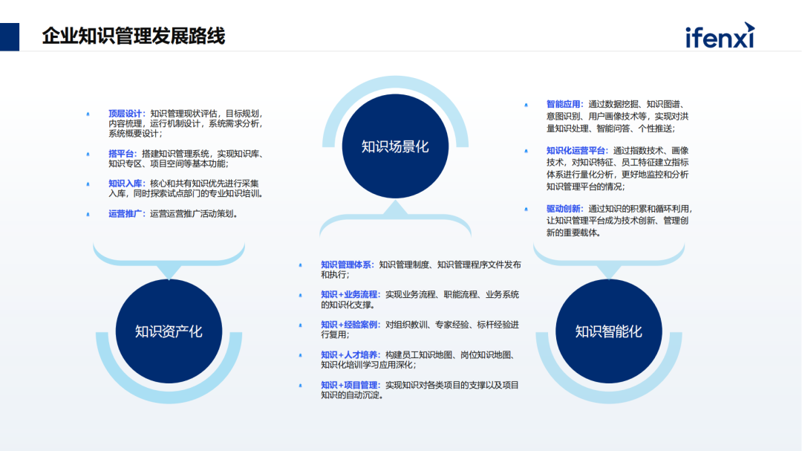Click the 知识+业务流程 label
This screenshot has width=802, height=451.
(350, 295)
